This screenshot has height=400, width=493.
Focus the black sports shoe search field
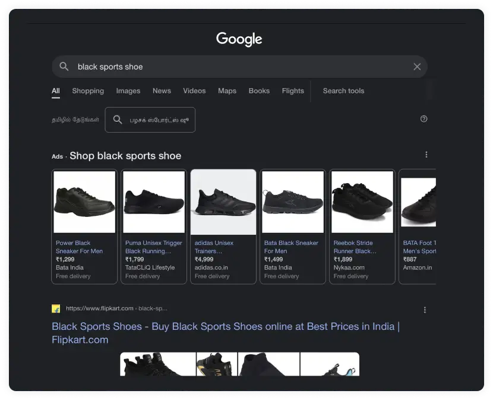[x=239, y=67]
